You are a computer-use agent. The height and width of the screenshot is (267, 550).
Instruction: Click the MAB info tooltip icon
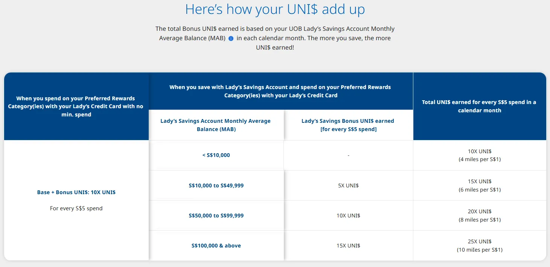[231, 38]
